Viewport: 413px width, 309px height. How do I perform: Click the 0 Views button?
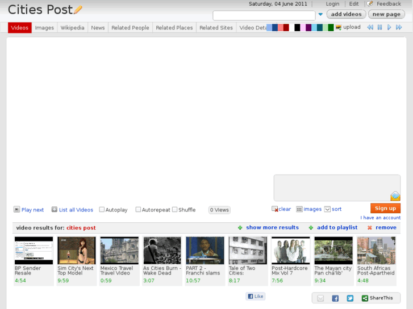pyautogui.click(x=219, y=210)
